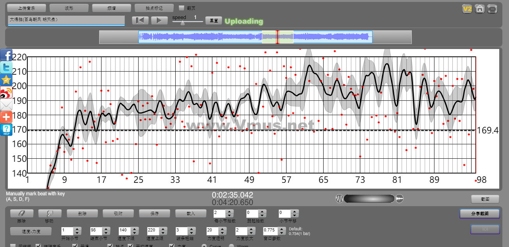
Task: Switch to the 频谱 spectrum view
Action: point(112,8)
